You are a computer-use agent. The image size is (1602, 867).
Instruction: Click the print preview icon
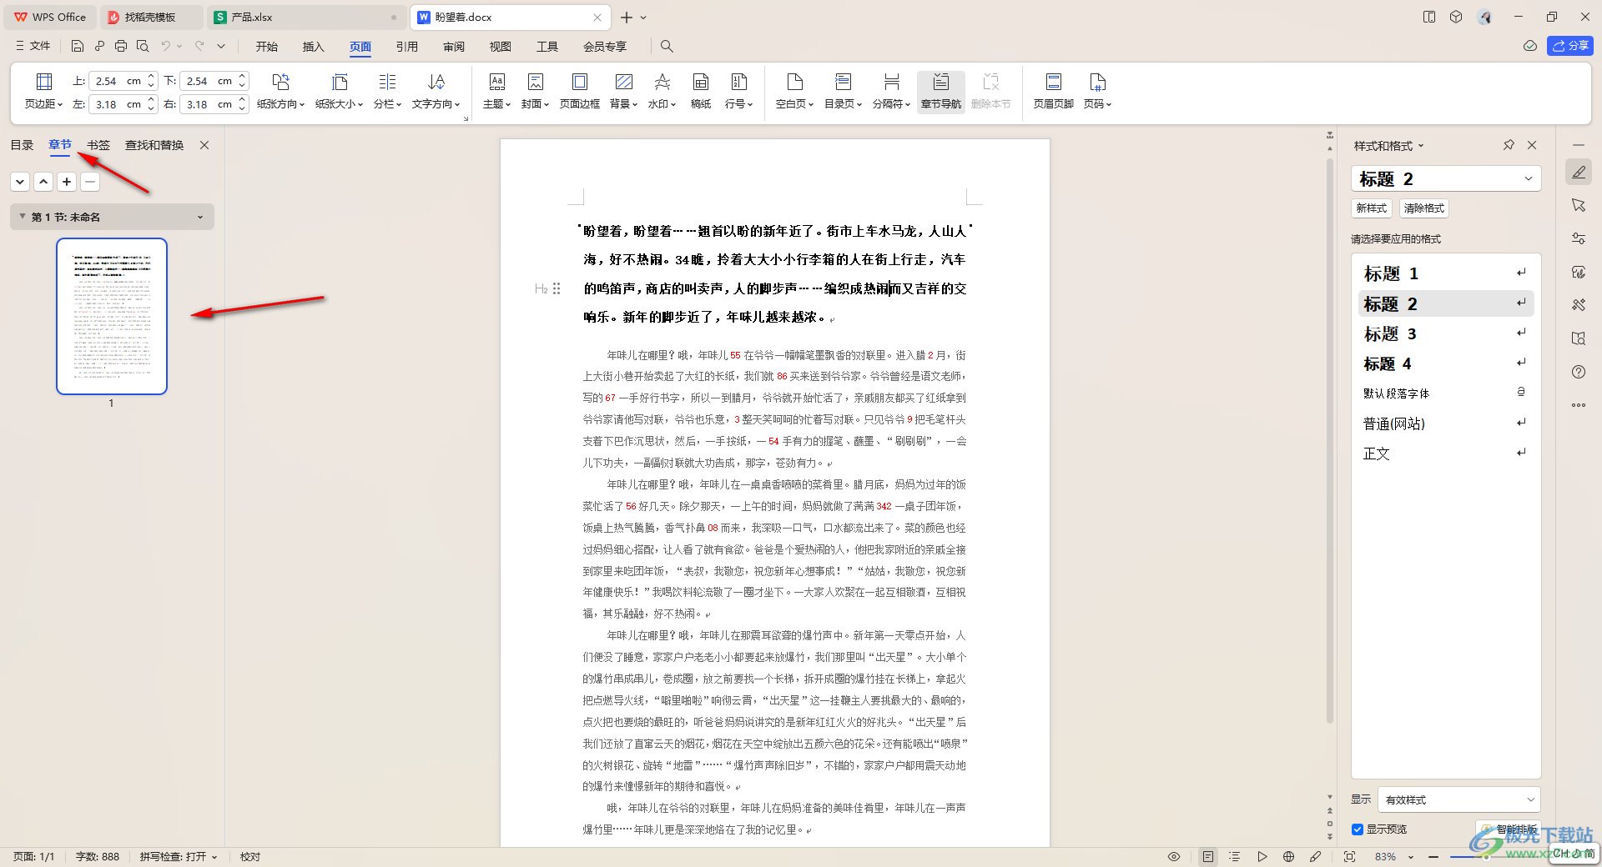[143, 47]
